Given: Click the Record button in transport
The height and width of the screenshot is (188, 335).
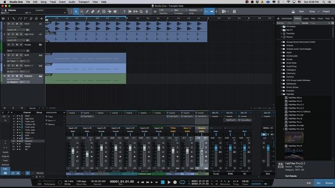Looking at the screenshot, I should pyautogui.click(x=175, y=182).
